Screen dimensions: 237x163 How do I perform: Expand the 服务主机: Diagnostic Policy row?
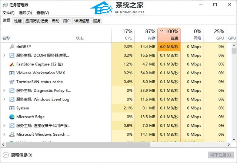coord(4,91)
